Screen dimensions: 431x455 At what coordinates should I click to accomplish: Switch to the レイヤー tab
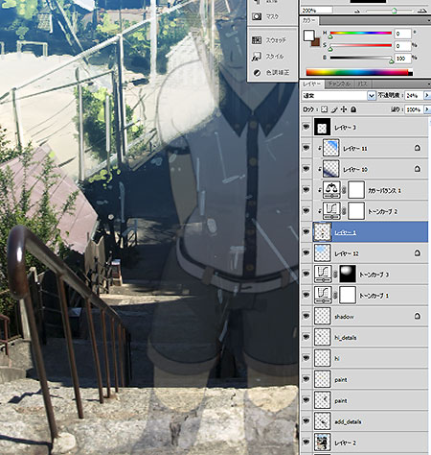click(312, 84)
